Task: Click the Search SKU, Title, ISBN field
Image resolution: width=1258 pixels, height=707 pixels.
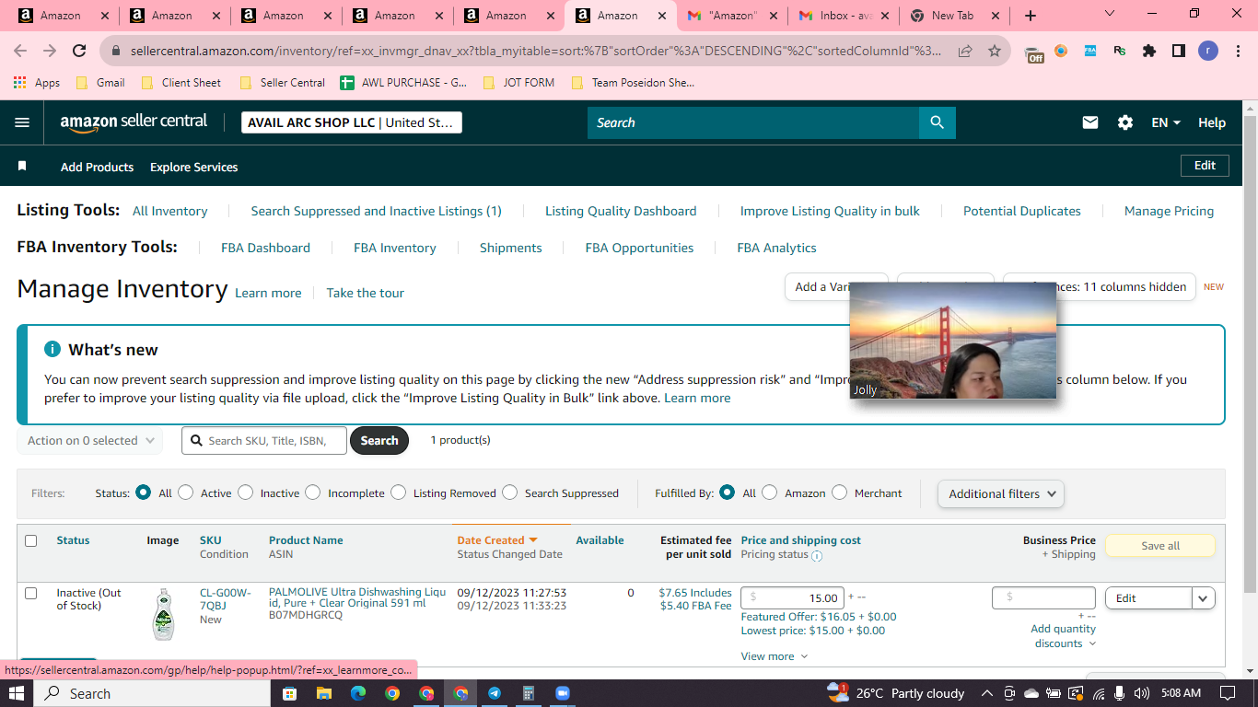Action: tap(264, 441)
